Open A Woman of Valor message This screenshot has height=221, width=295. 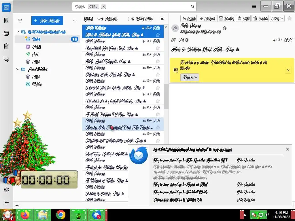click(x=105, y=177)
